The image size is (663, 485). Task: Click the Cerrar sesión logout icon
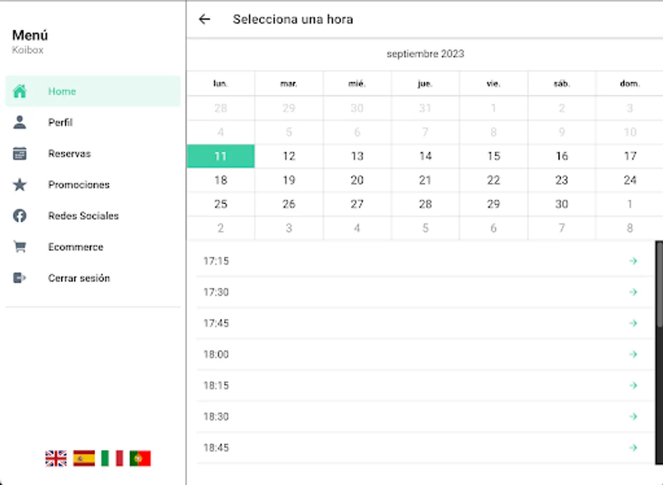pos(20,278)
